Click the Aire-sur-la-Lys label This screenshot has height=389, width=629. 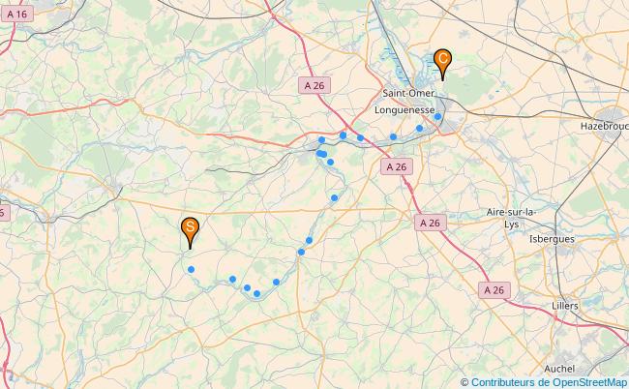(x=512, y=218)
